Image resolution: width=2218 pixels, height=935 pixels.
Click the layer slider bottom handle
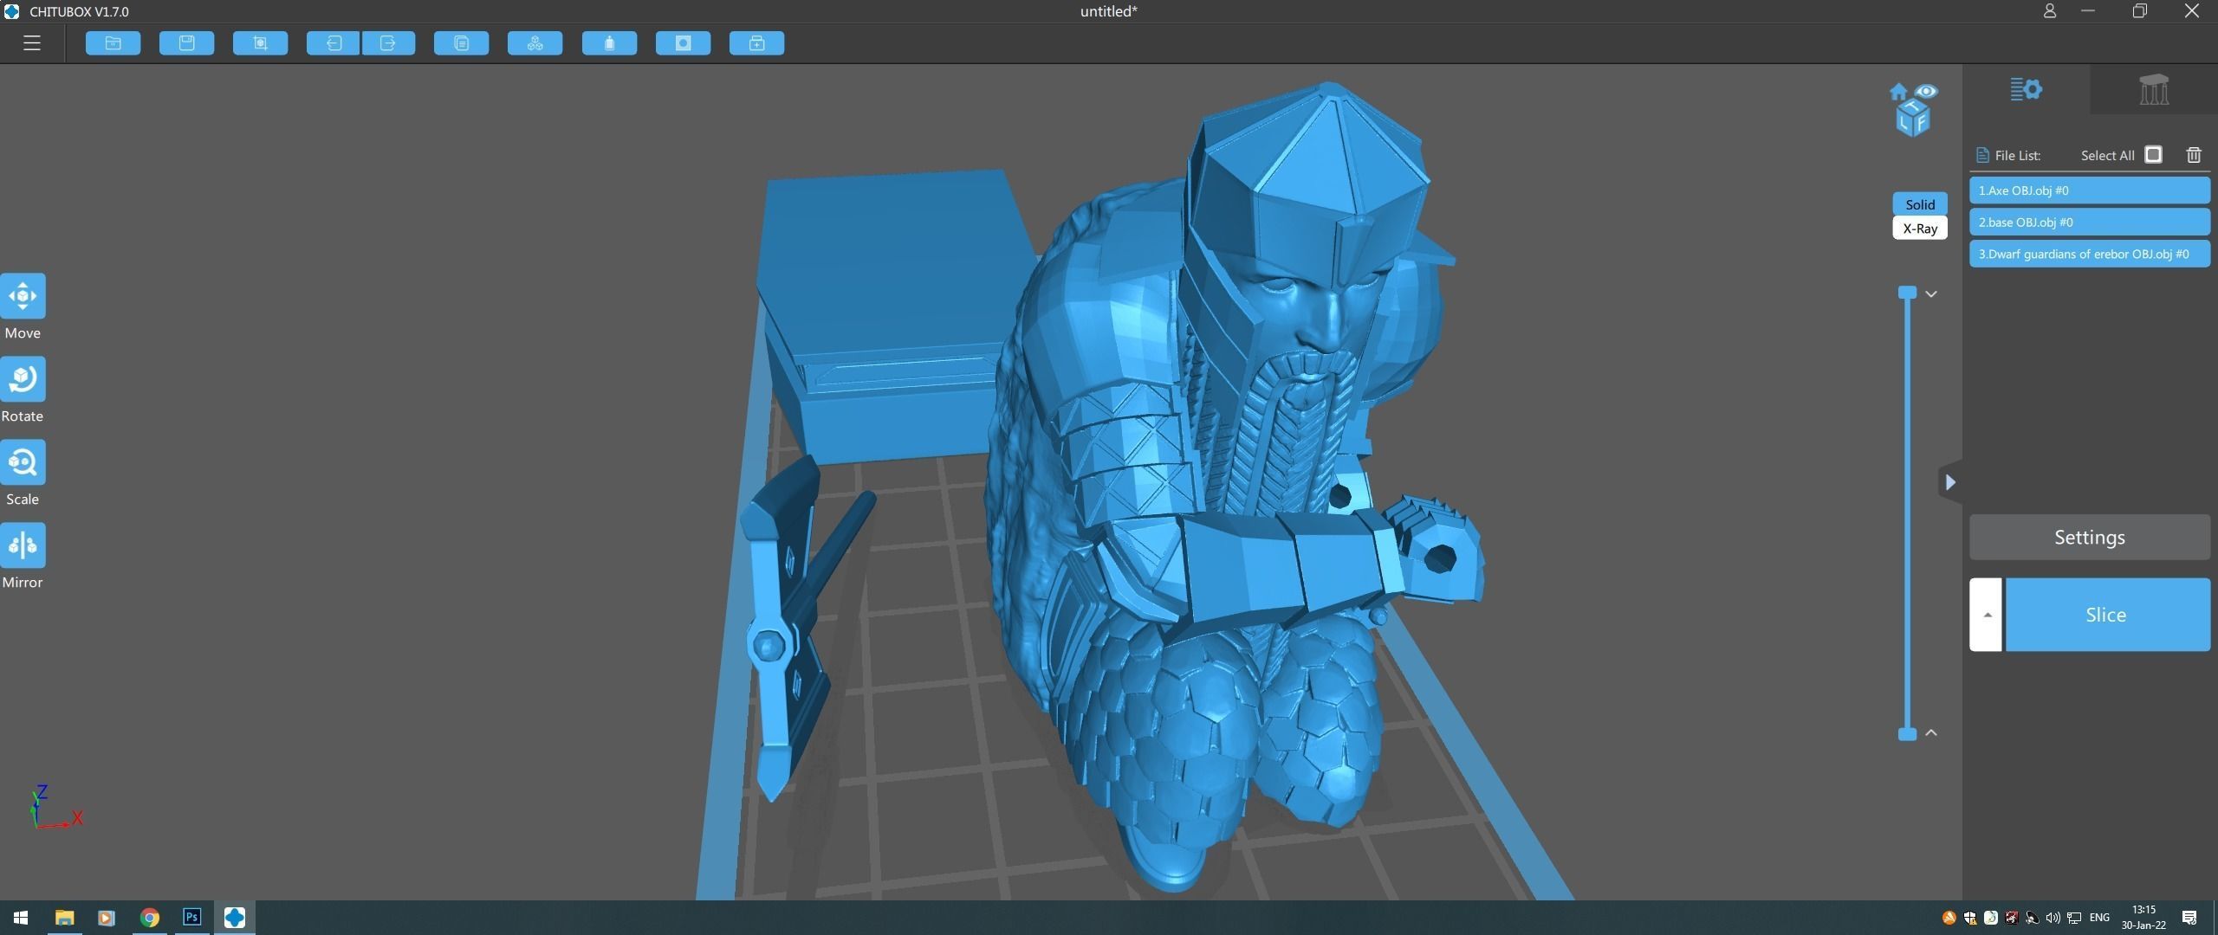tap(1907, 734)
